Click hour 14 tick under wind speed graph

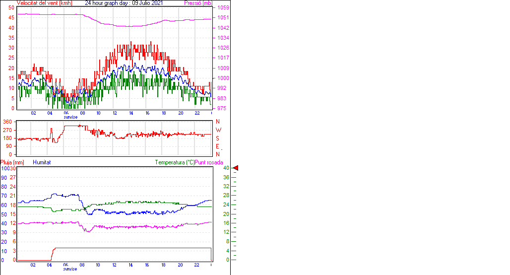point(131,113)
